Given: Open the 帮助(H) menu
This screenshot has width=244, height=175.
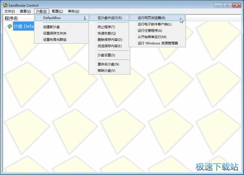Looking at the screenshot, I should [x=74, y=11].
